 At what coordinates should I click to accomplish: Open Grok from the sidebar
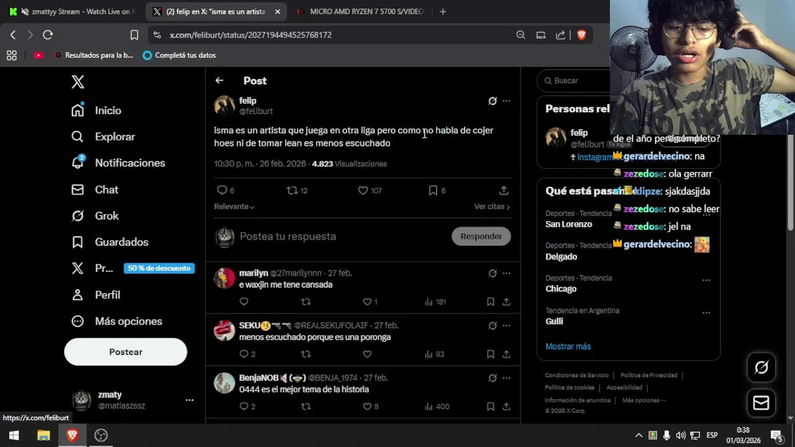tap(94, 216)
